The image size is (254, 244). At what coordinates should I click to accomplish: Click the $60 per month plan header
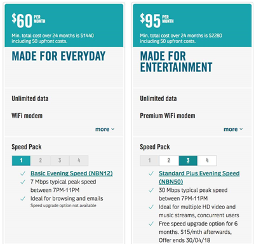pyautogui.click(x=64, y=25)
